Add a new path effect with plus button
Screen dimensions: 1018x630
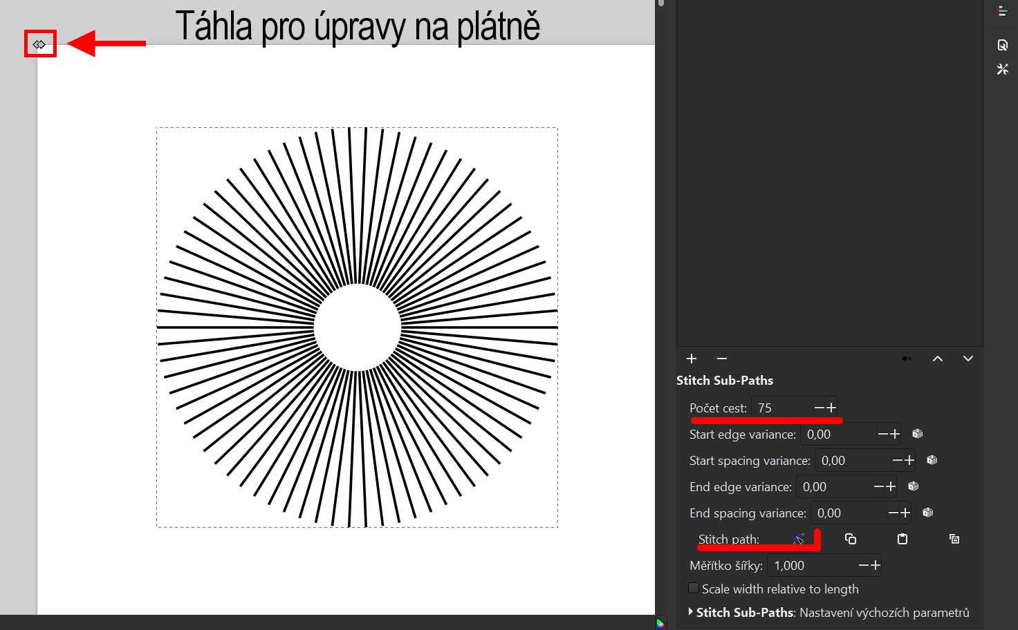[692, 359]
